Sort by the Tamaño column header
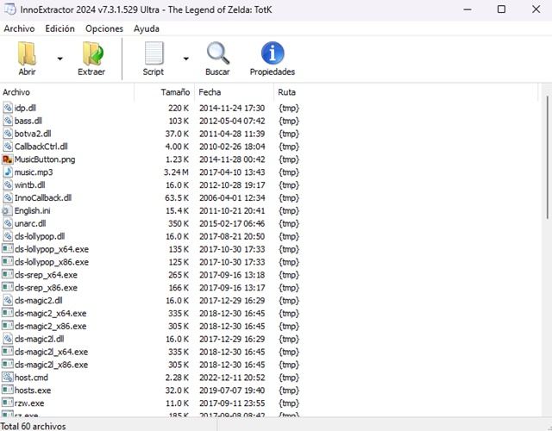 (165, 92)
